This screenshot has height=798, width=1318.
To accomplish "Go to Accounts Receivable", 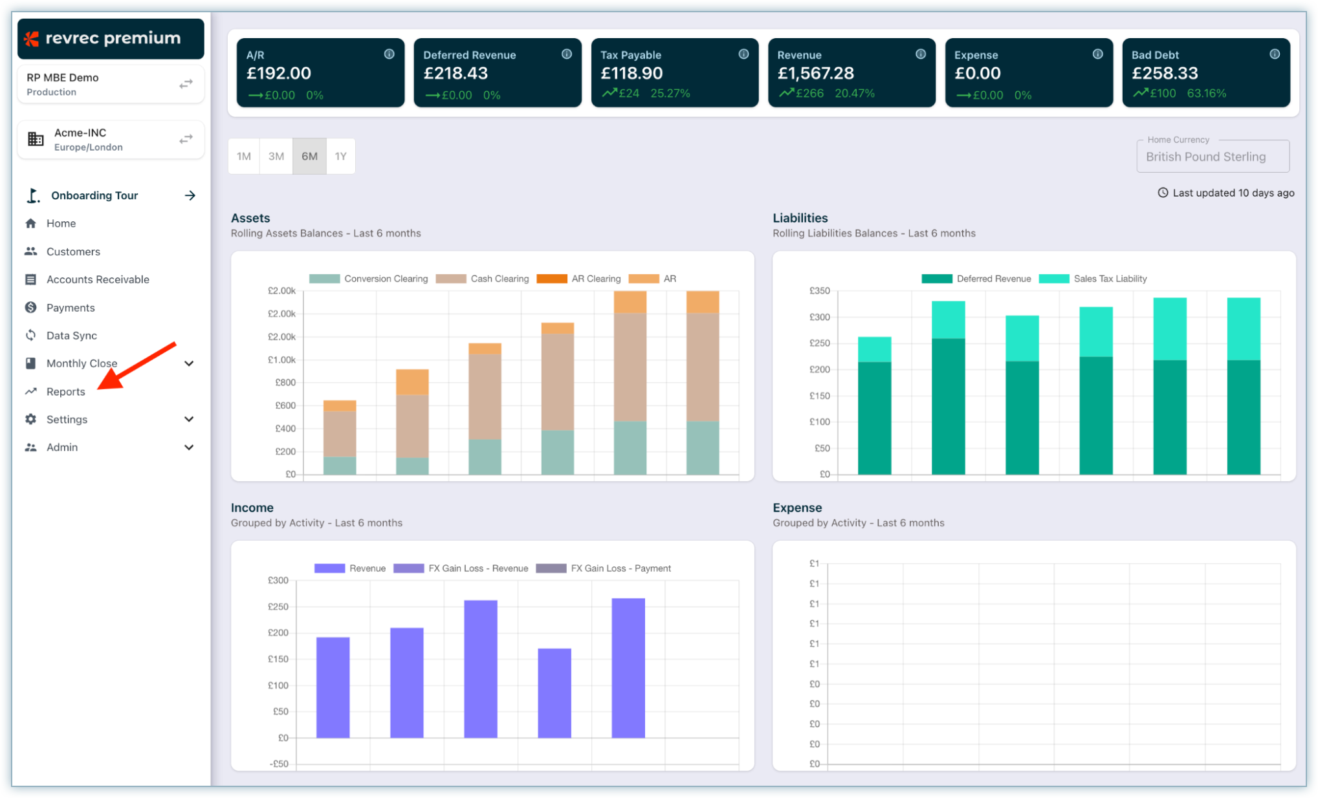I will (x=98, y=279).
